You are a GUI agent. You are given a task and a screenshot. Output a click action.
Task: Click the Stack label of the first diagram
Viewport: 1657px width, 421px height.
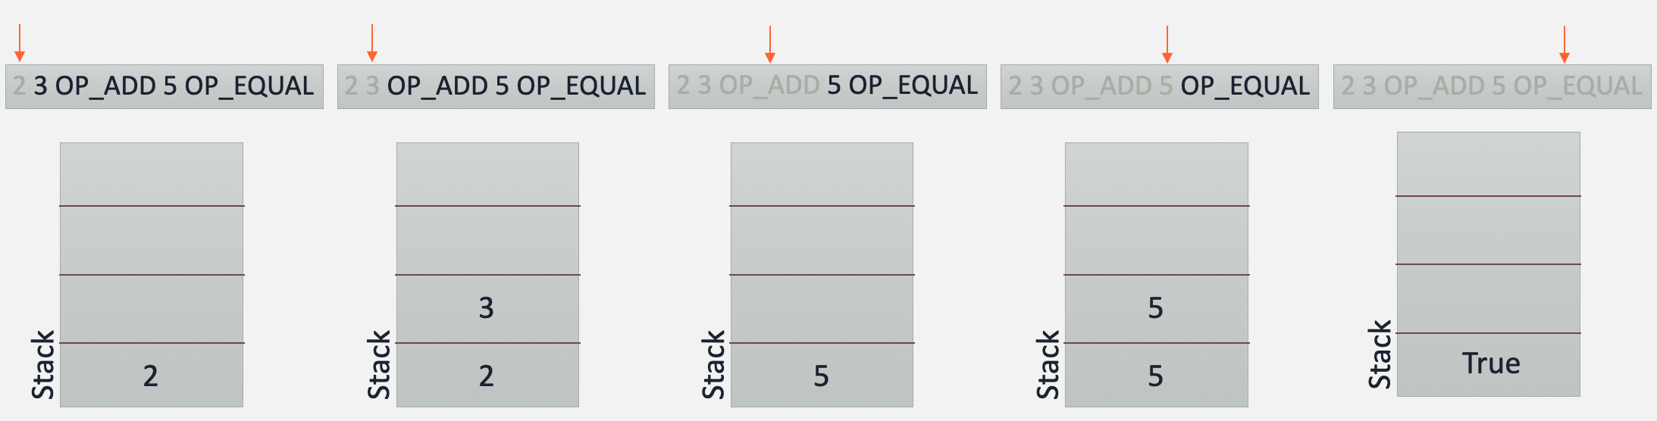coord(43,365)
